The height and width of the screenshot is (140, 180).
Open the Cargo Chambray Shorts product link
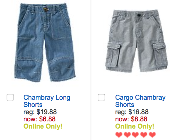click(x=140, y=101)
